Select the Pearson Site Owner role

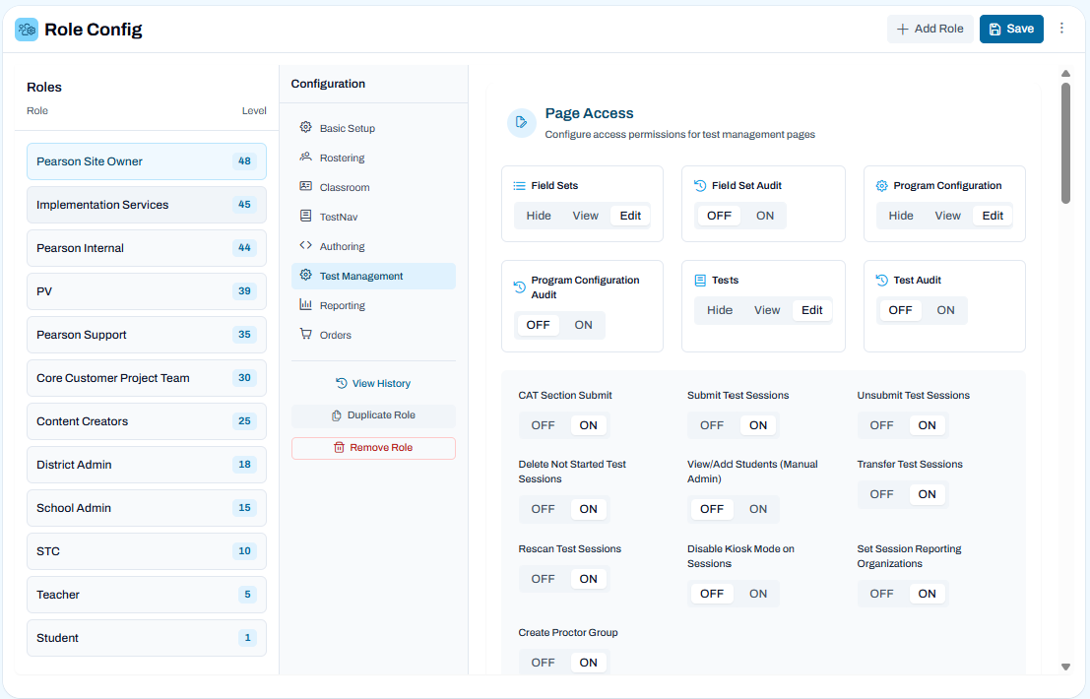point(147,161)
